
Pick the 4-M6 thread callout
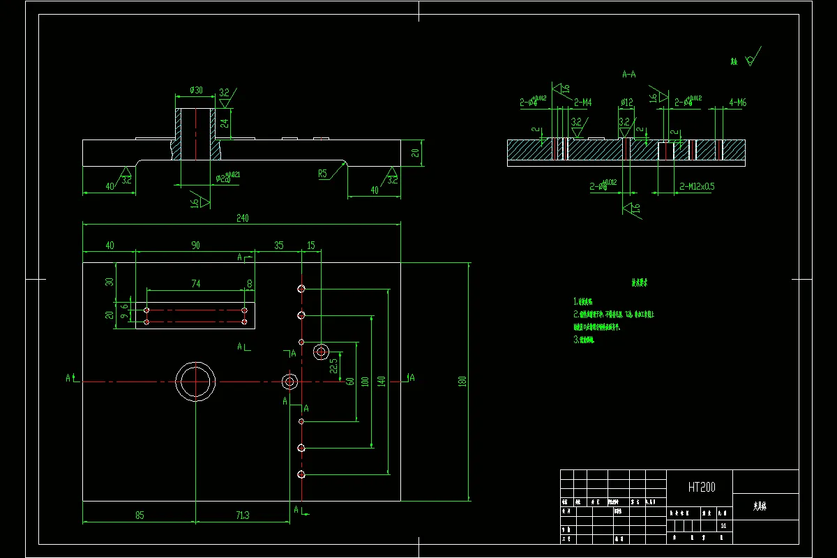(738, 103)
